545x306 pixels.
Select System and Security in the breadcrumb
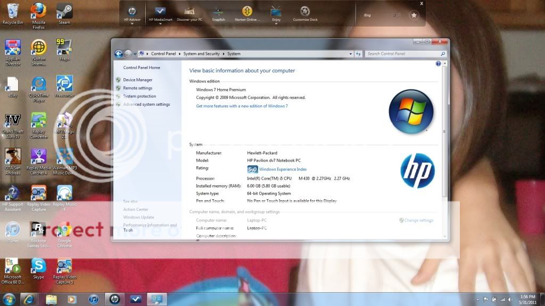[x=201, y=54]
